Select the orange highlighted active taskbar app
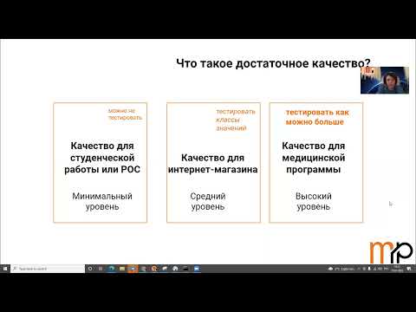This screenshot has width=416, height=312. [133, 269]
